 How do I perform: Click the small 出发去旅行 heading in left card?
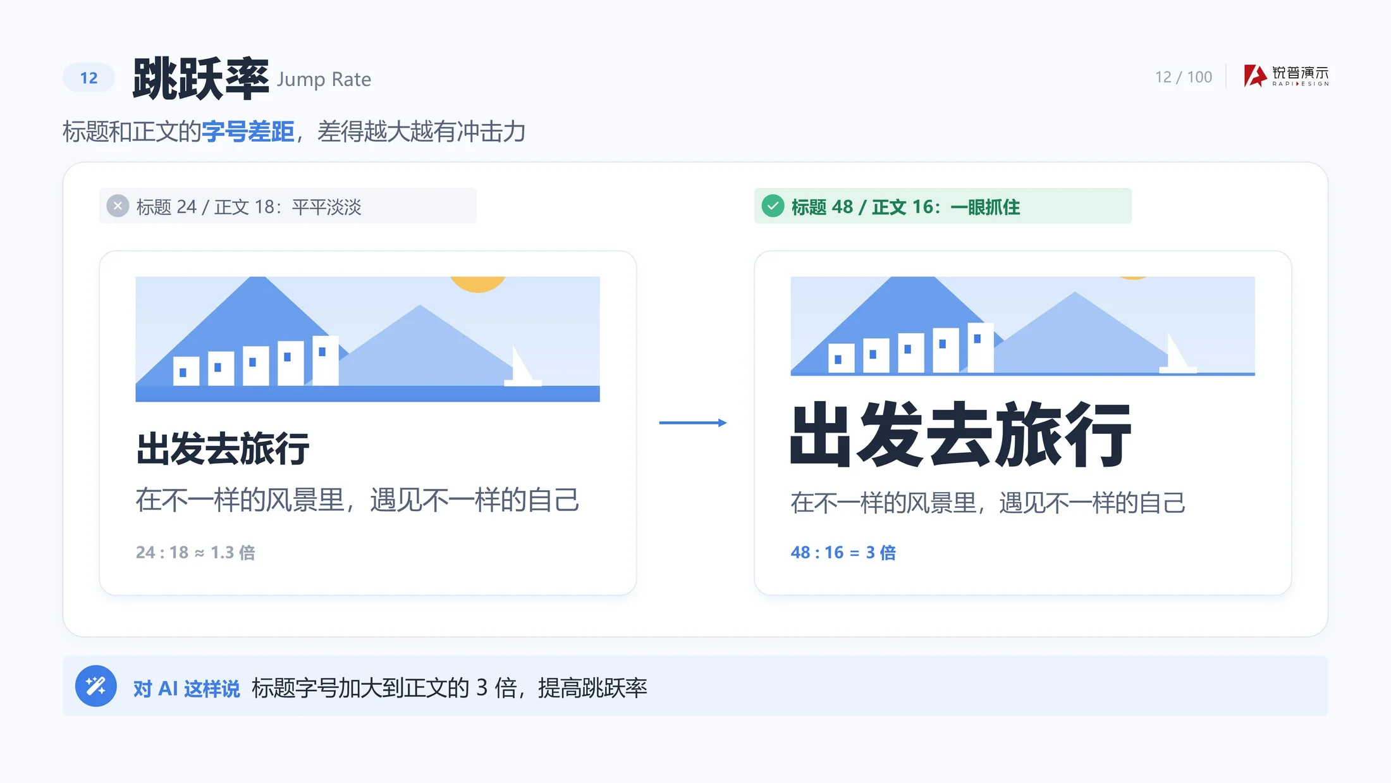click(223, 449)
